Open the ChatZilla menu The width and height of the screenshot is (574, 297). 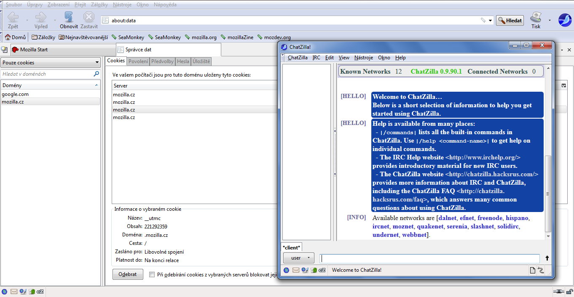pos(298,58)
